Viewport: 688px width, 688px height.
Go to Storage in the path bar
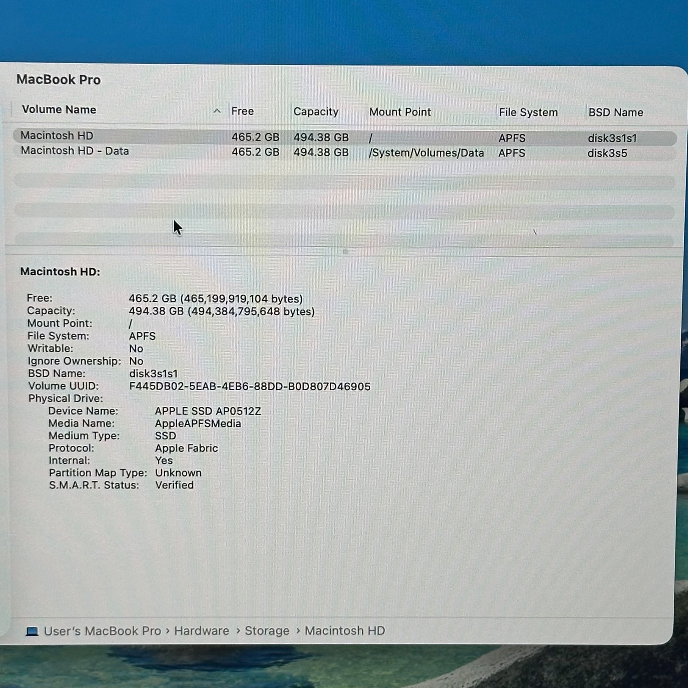267,631
